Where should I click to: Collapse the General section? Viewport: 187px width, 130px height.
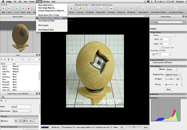tap(1, 116)
